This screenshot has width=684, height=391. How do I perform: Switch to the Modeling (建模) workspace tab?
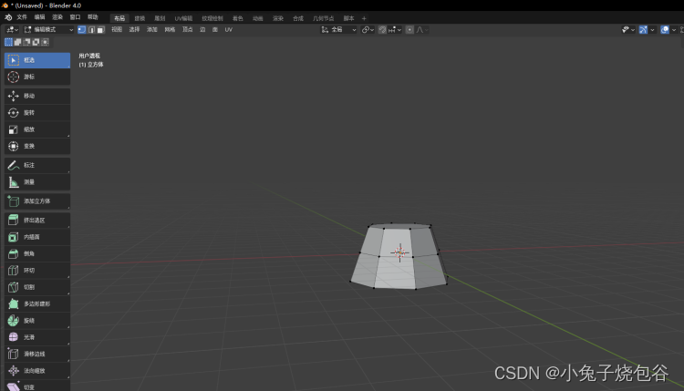coord(140,18)
